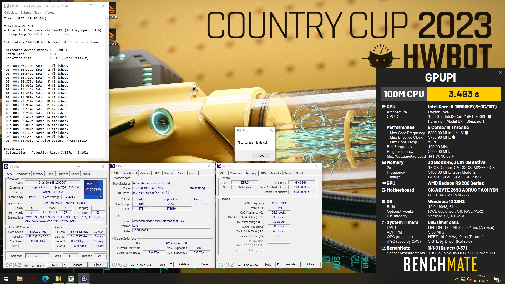This screenshot has height=284, width=505.
Task: Click Validate in Mainboard CPU-Z window
Action: pyautogui.click(x=184, y=264)
